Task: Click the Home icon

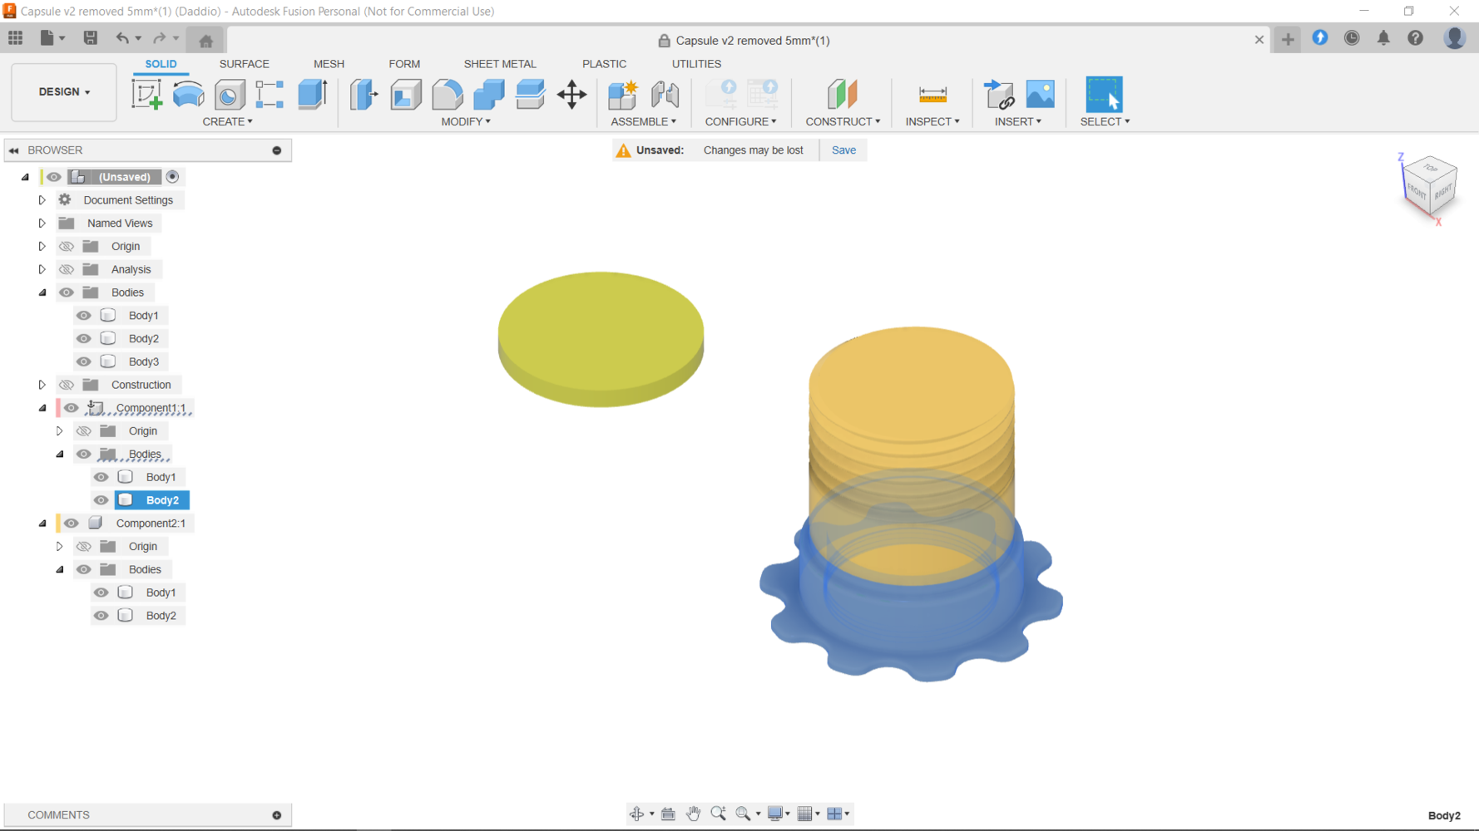Action: click(x=206, y=40)
